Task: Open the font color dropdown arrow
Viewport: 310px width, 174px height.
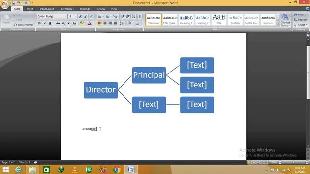Action: click(x=93, y=23)
